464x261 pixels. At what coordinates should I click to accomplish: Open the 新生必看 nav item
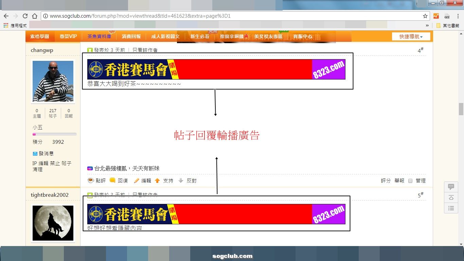tap(200, 36)
